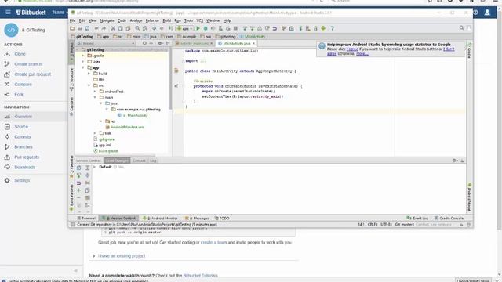Image resolution: width=502 pixels, height=282 pixels.
Task: Expand the build folder in project tree
Action: (89, 74)
